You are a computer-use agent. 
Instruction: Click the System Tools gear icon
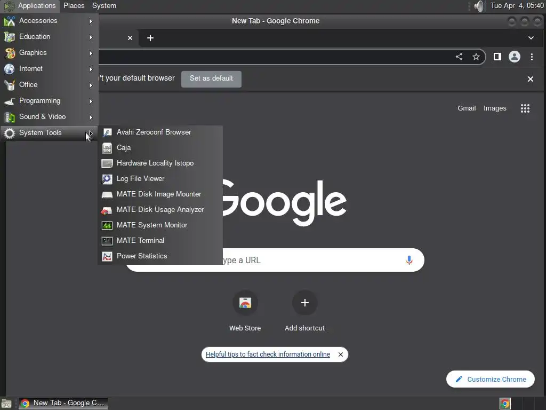coord(10,133)
